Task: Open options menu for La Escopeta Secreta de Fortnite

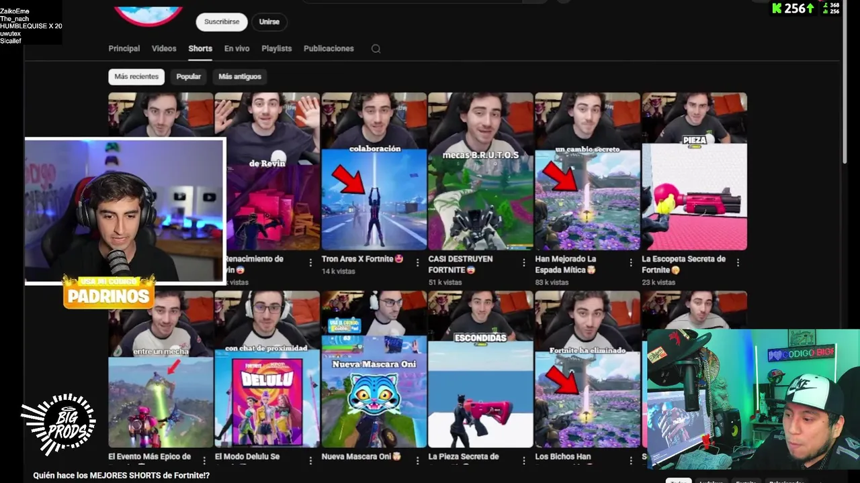Action: point(738,262)
